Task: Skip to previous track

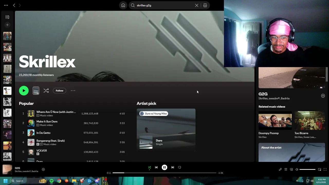Action: point(156,167)
